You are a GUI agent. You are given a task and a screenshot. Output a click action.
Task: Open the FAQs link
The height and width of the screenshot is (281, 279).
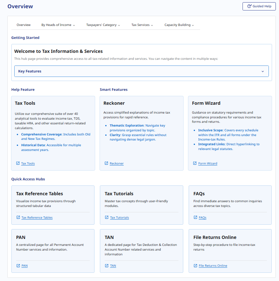tap(203, 218)
